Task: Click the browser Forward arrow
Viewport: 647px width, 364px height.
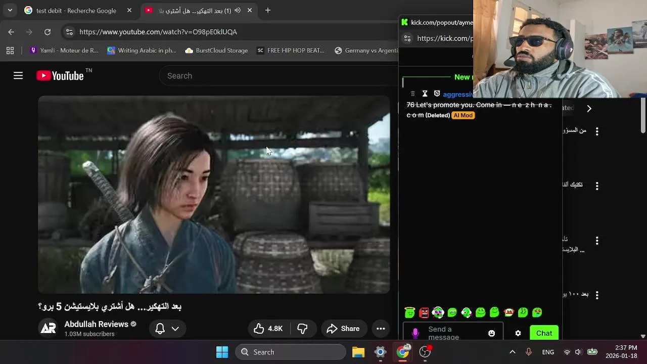Action: tap(29, 32)
